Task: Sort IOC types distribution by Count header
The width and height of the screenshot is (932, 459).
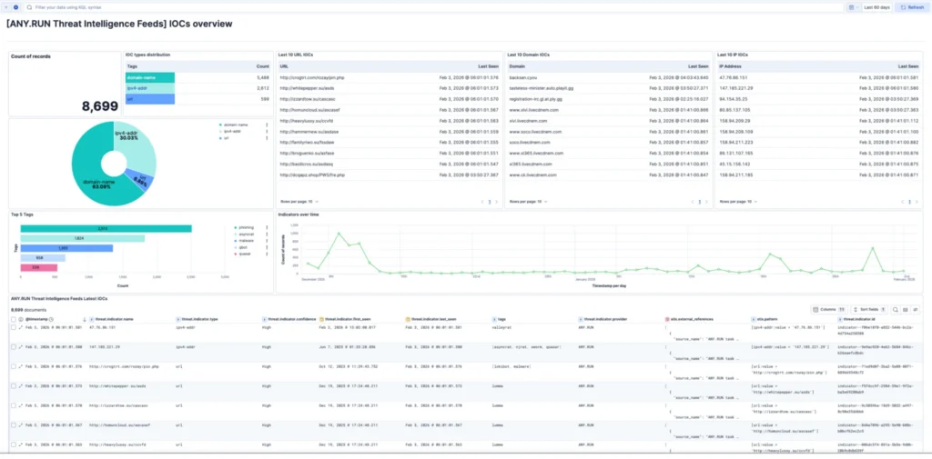Action: coord(263,66)
